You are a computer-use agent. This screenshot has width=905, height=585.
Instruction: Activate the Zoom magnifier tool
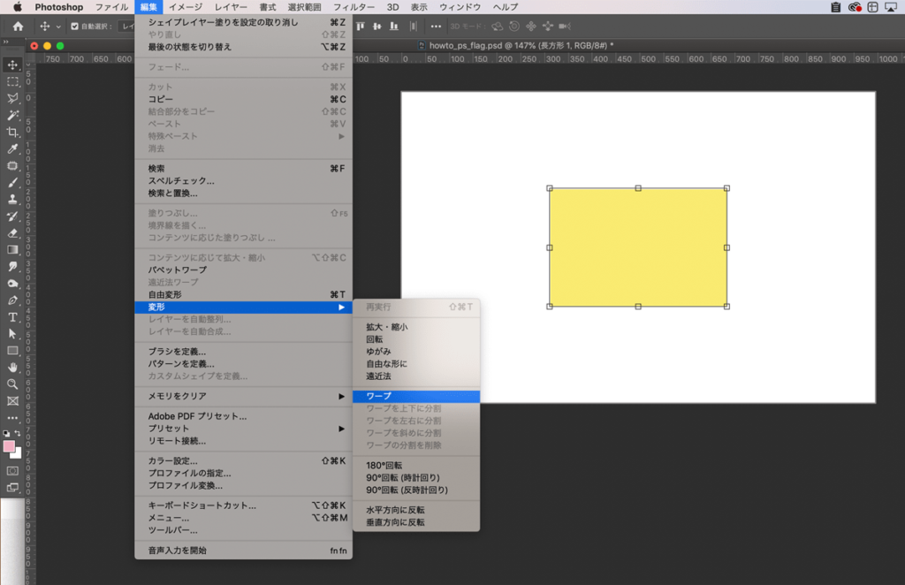coord(13,384)
